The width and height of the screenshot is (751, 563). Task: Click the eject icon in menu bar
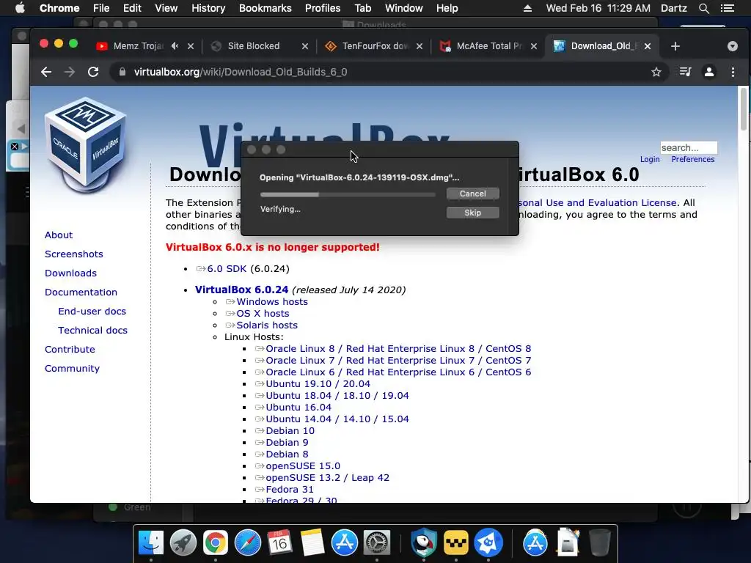pyautogui.click(x=527, y=8)
